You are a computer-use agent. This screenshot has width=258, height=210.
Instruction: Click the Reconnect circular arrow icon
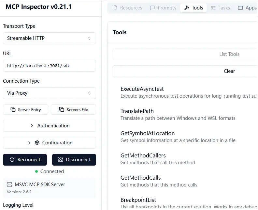pyautogui.click(x=12, y=160)
